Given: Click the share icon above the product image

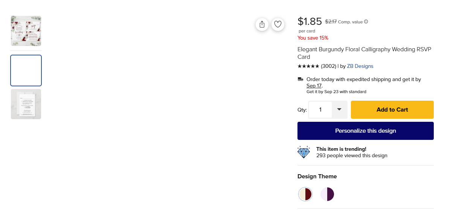Looking at the screenshot, I should [x=262, y=25].
